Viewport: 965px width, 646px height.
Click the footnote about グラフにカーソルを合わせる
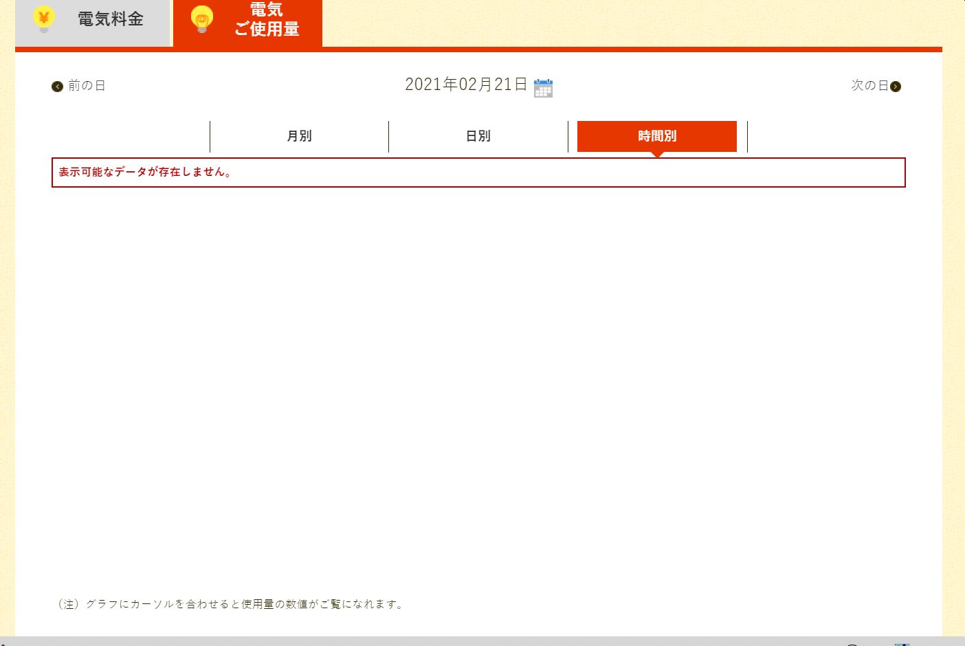click(231, 604)
